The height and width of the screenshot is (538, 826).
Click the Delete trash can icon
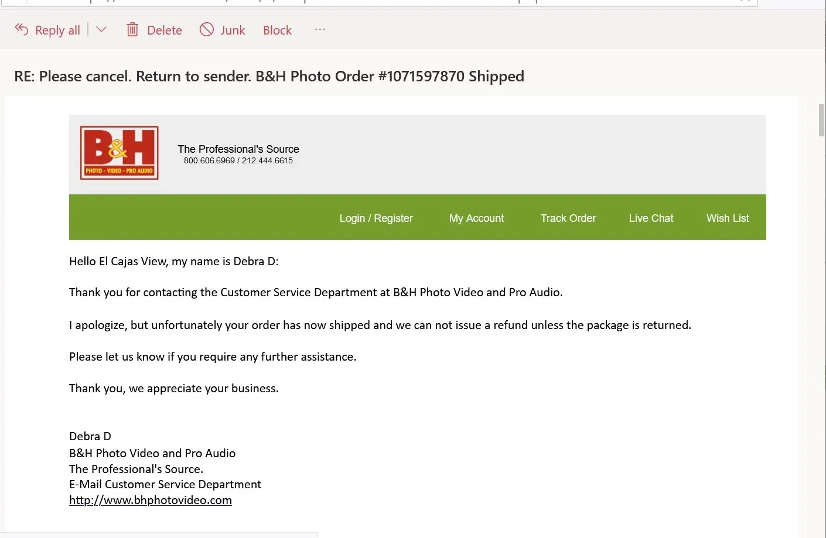pyautogui.click(x=133, y=30)
